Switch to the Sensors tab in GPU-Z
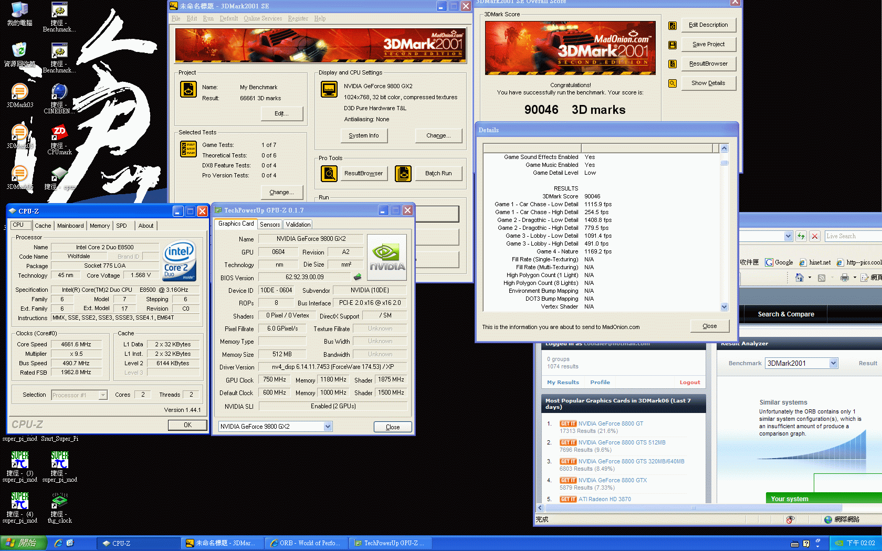Screen dimensions: 882x551 [270, 225]
